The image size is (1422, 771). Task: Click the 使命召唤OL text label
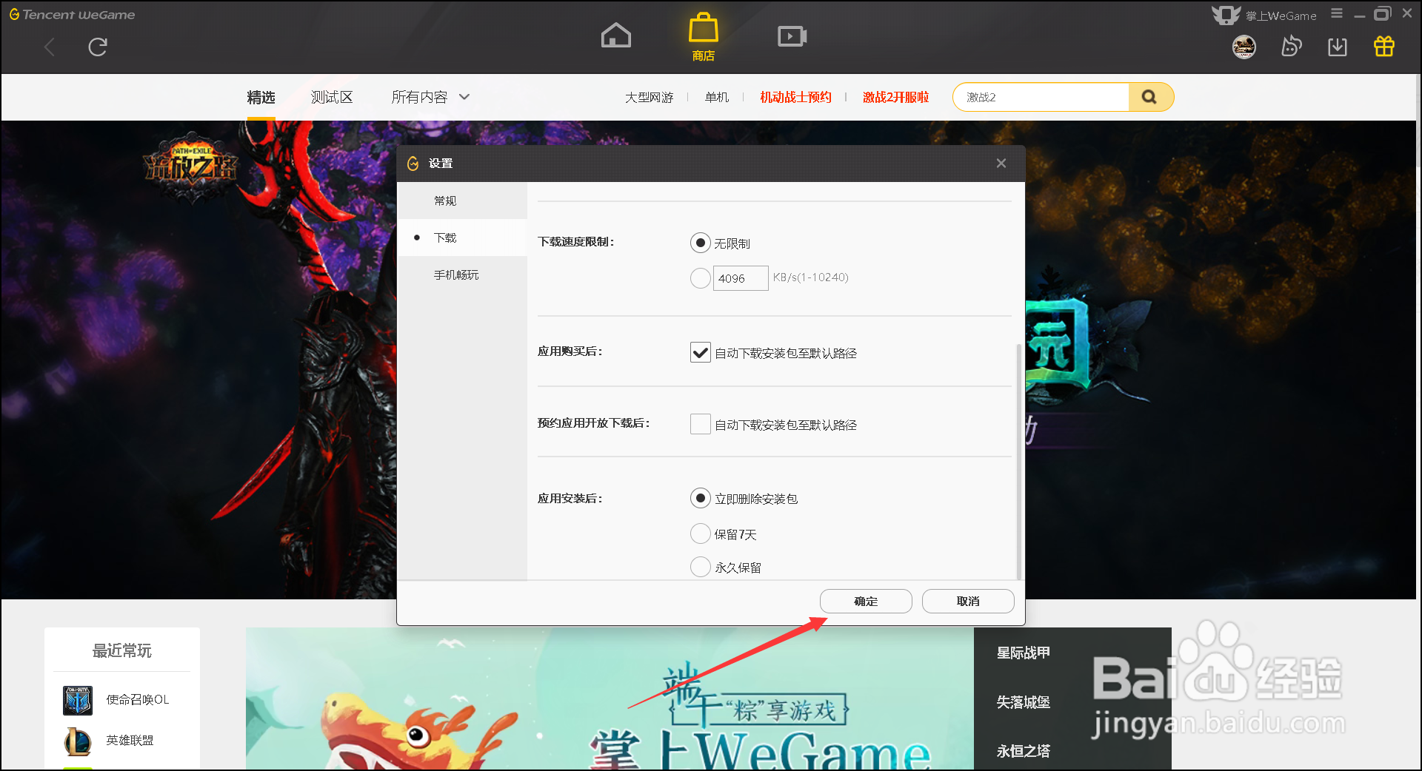point(138,699)
